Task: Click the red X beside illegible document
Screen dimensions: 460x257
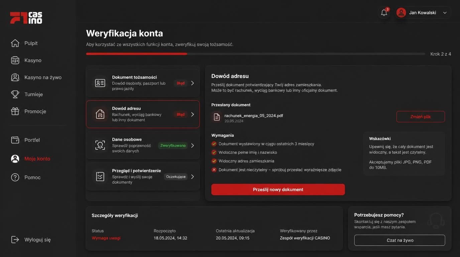Action: tap(214, 170)
